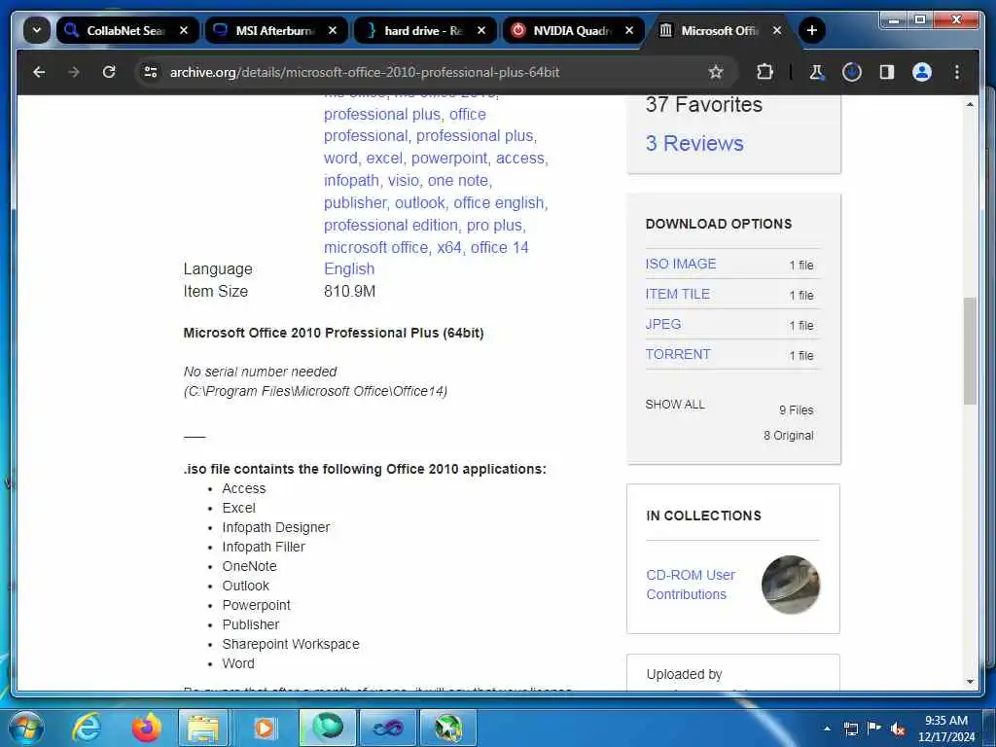Switch to the NVIDIA Quadro tab
Image resolution: width=996 pixels, height=747 pixels.
[x=573, y=30]
